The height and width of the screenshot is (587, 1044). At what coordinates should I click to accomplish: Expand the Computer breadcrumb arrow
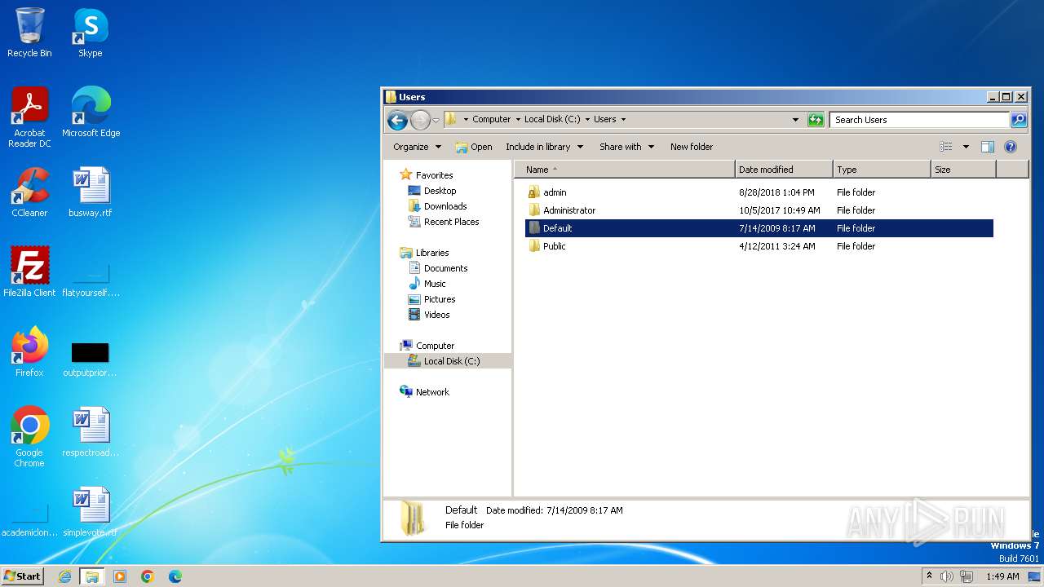point(518,119)
